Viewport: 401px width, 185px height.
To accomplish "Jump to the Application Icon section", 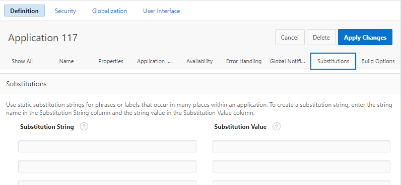I will (155, 61).
